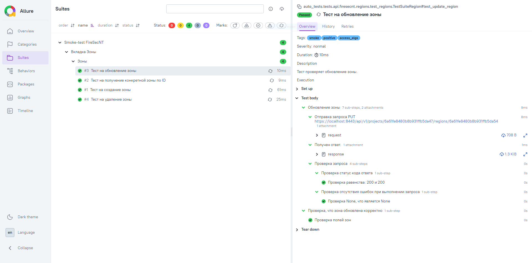Select Suites in the sidebar
The width and height of the screenshot is (532, 263).
pos(25,58)
